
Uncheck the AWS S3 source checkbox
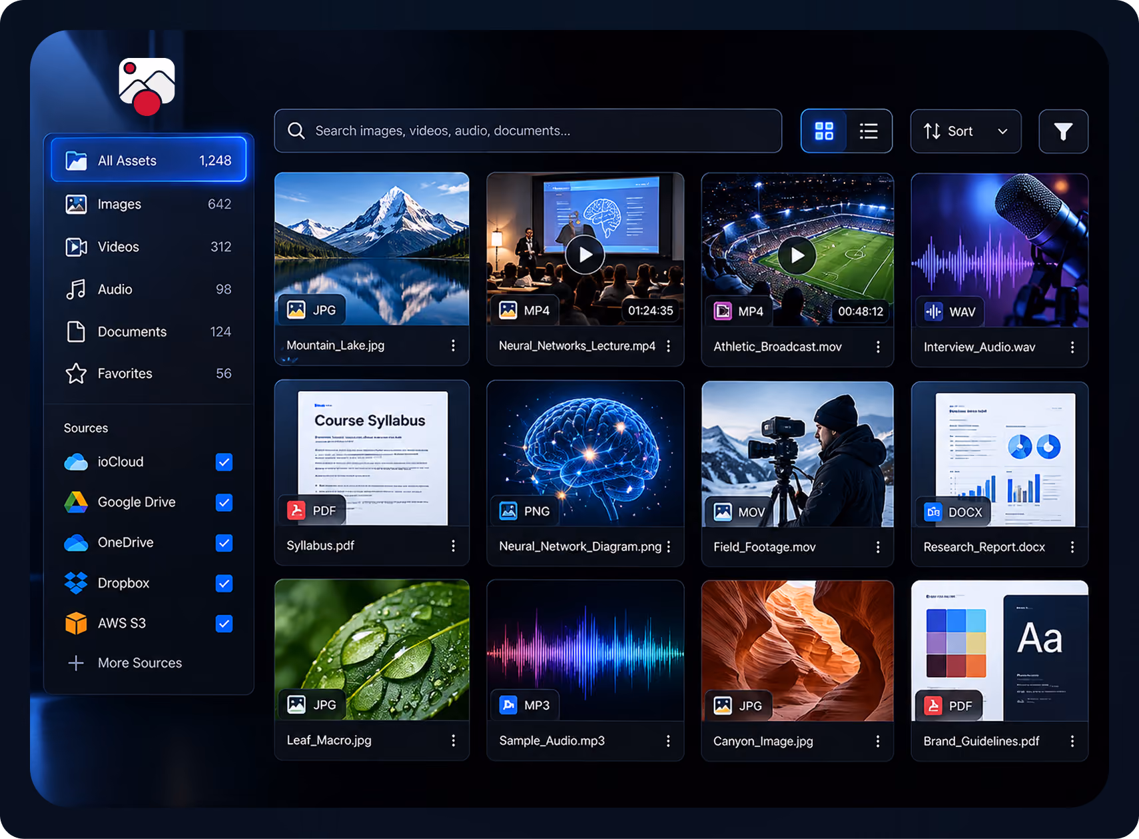pyautogui.click(x=224, y=624)
